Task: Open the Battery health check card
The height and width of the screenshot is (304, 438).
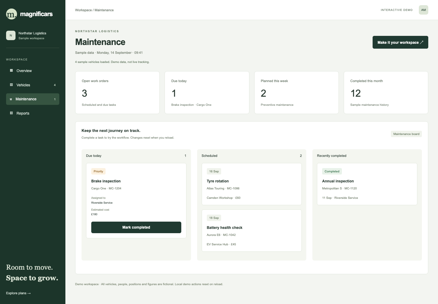Action: tap(252, 230)
